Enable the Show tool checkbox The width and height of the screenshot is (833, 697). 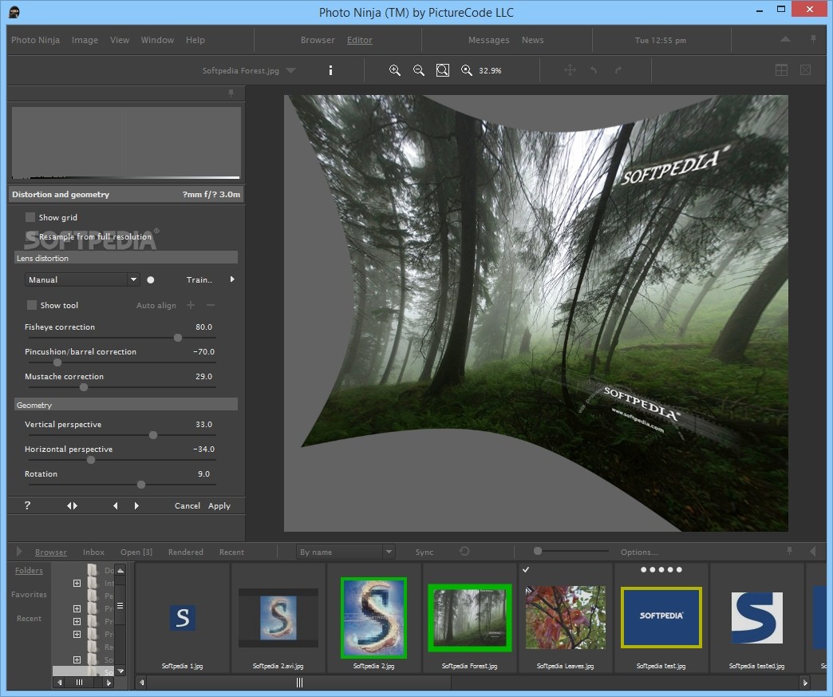point(32,305)
